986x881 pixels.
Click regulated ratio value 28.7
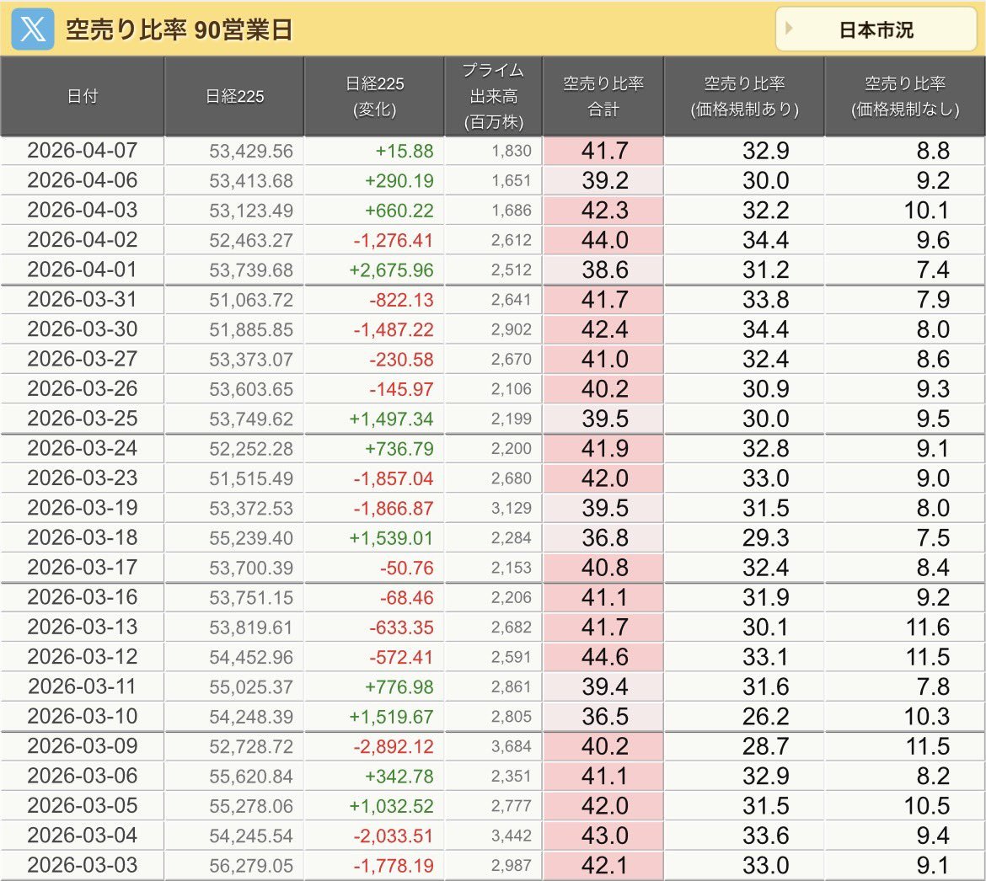tap(766, 746)
